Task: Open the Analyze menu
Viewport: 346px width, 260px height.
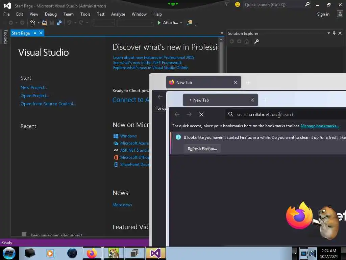Action: coord(118,14)
